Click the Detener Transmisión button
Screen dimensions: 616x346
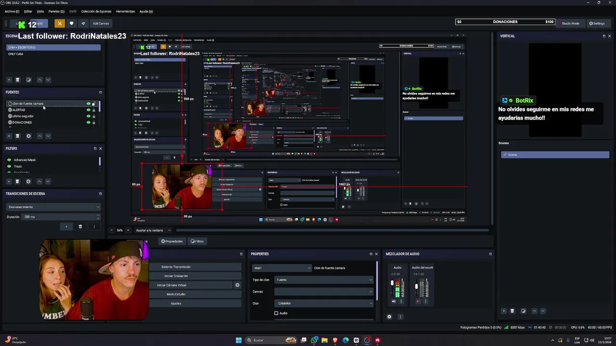pos(176,267)
